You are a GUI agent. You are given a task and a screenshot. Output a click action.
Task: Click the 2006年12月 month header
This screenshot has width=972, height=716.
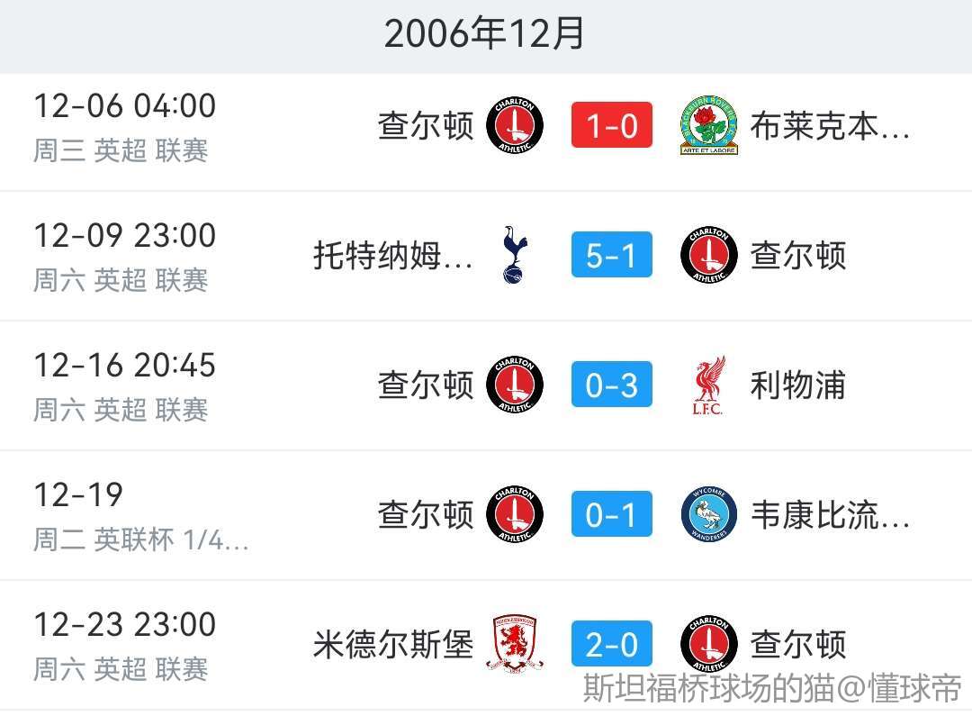(x=485, y=34)
